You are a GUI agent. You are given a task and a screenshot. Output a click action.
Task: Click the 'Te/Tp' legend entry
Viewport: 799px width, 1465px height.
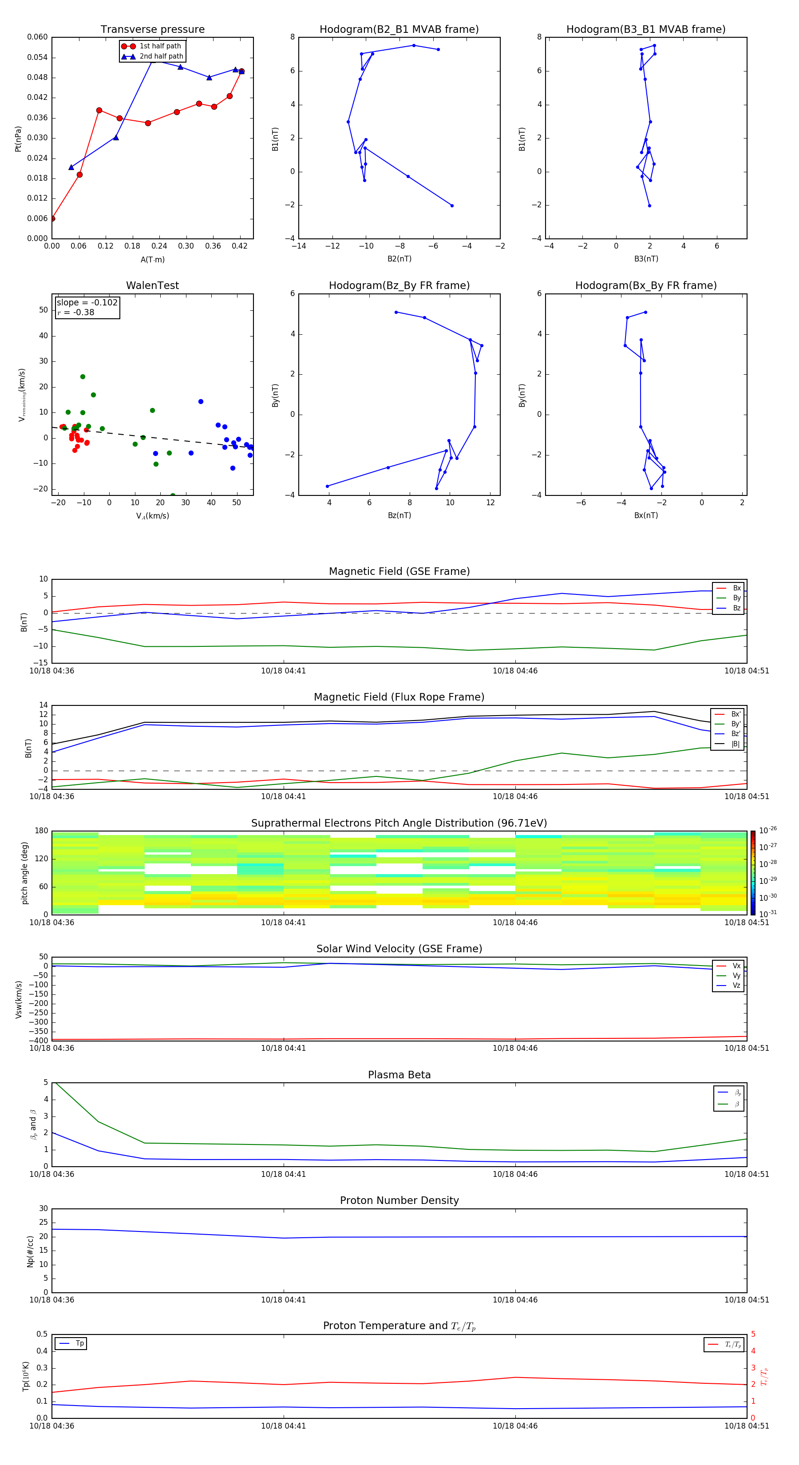724,1345
